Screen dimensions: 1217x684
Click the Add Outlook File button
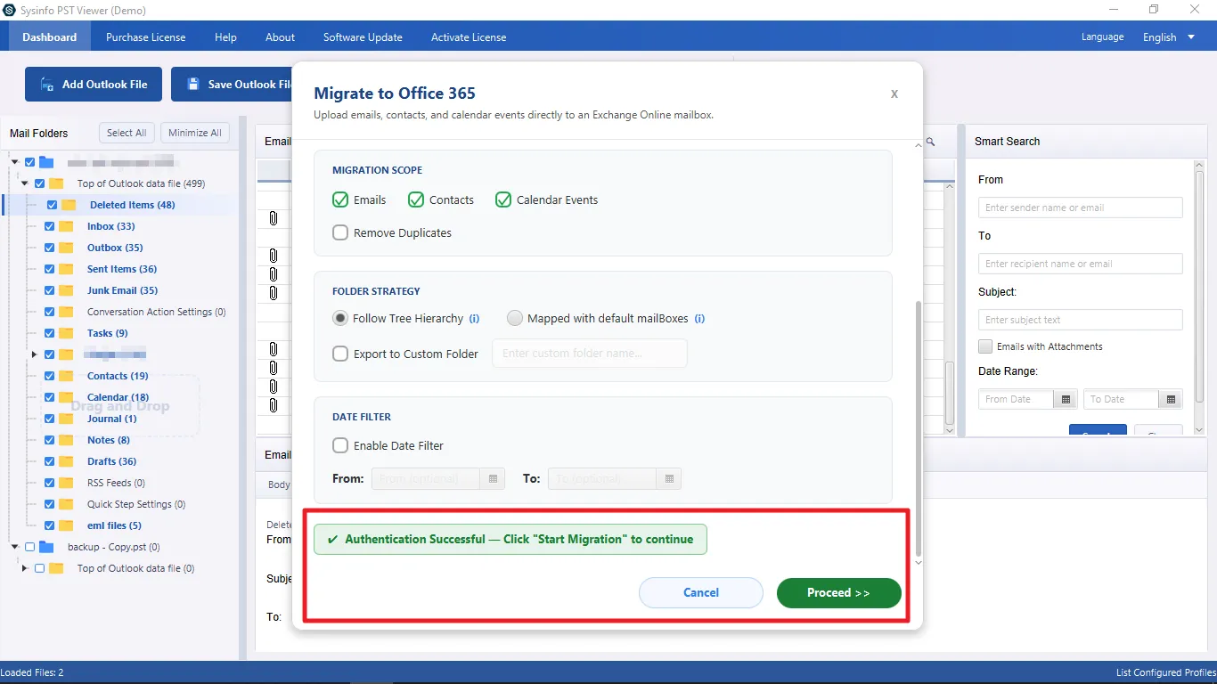tap(94, 85)
